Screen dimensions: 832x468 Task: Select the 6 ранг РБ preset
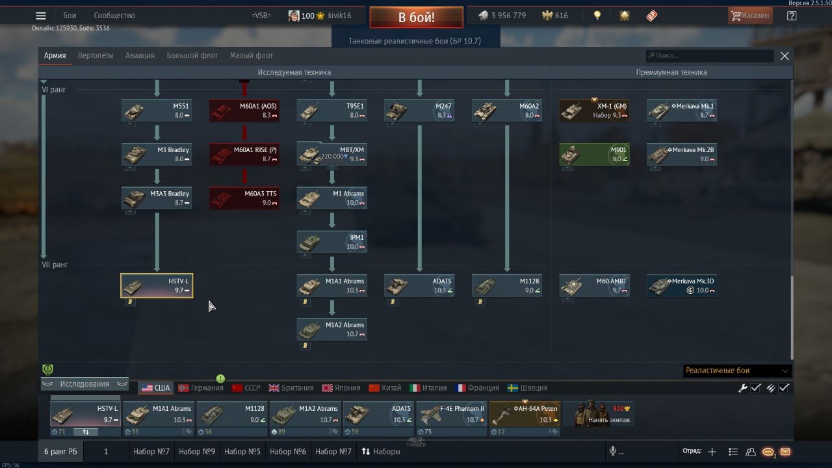(x=60, y=452)
